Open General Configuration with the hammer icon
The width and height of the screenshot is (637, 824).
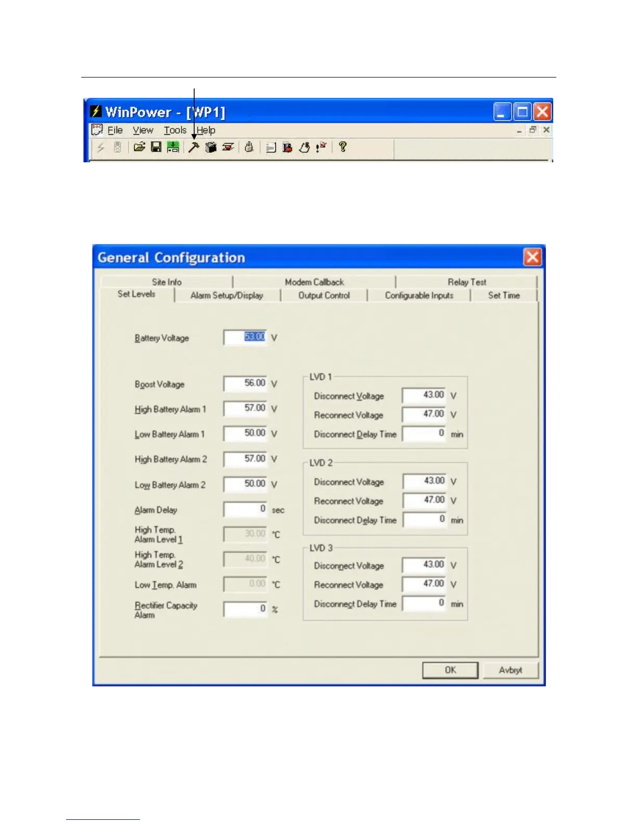click(194, 147)
